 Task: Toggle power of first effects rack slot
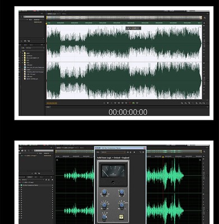click(21, 185)
